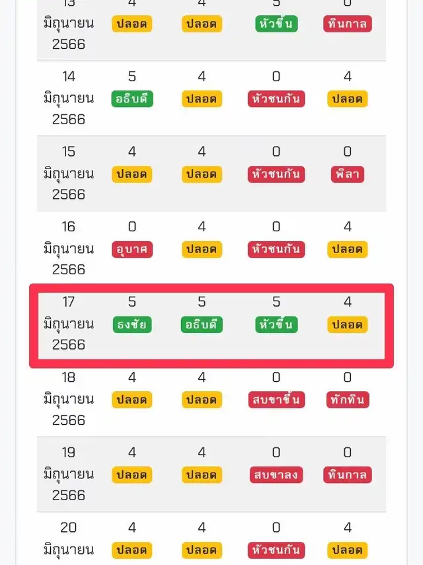Viewport: 423px width, 565px height.
Task: Select red อุบาศ badge on 16 มิถุนายน
Action: point(132,249)
